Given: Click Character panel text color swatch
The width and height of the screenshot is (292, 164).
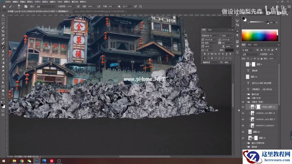Looking at the screenshot, I should tap(229, 50).
